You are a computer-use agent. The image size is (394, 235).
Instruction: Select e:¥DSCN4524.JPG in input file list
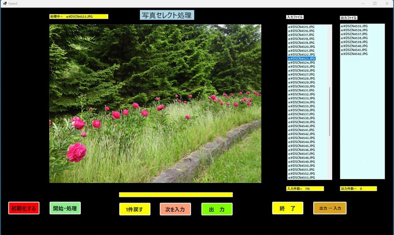coord(301,63)
